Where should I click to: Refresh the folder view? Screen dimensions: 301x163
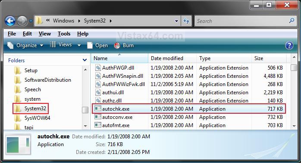click(186, 21)
